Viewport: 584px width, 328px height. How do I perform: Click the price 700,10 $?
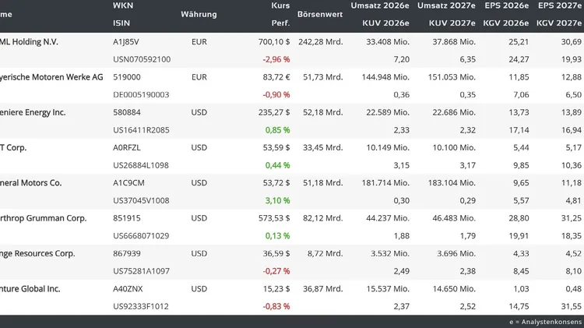click(274, 42)
